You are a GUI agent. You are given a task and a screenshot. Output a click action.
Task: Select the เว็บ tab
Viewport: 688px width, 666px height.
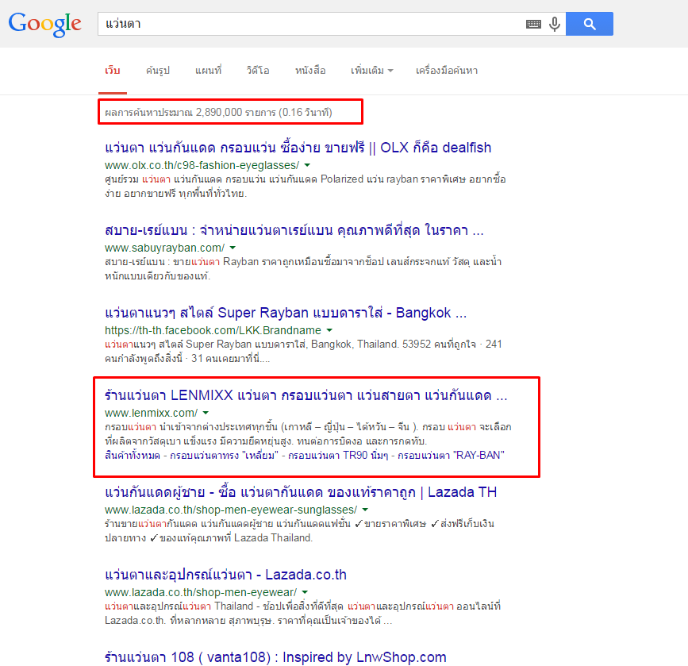(113, 71)
